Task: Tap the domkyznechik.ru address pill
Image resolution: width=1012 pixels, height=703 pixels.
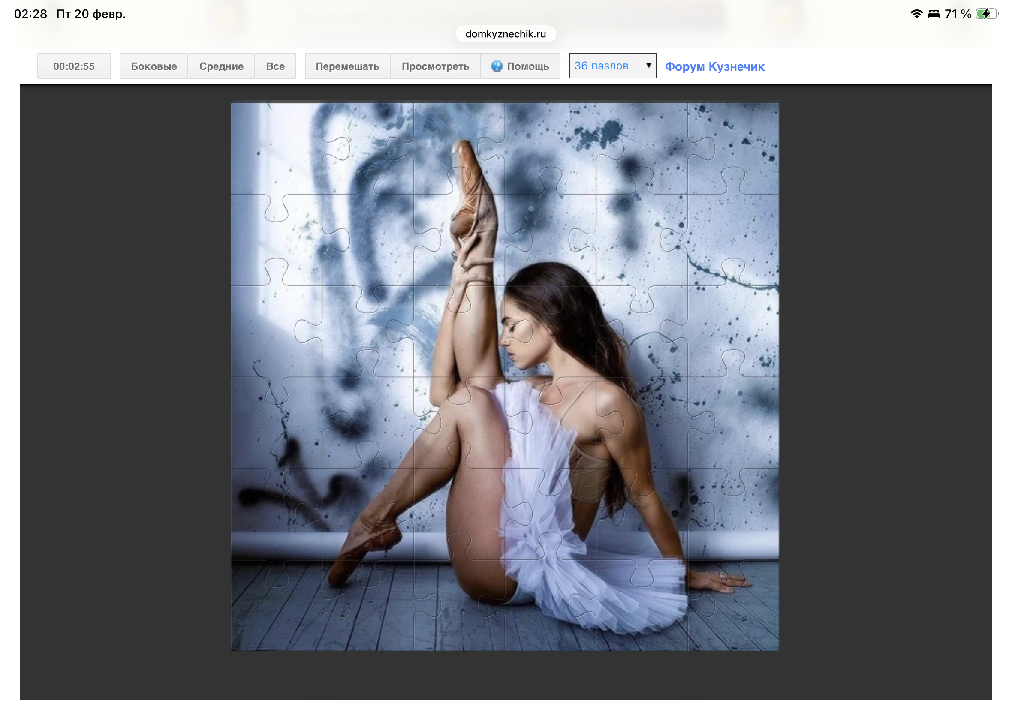Action: tap(505, 34)
